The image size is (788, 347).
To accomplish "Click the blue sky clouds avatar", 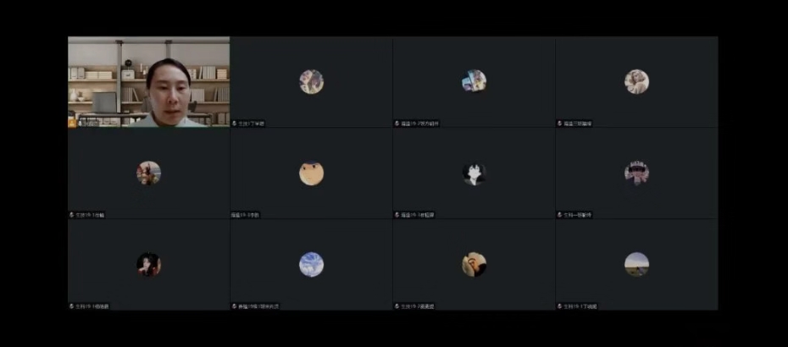I will pyautogui.click(x=311, y=265).
